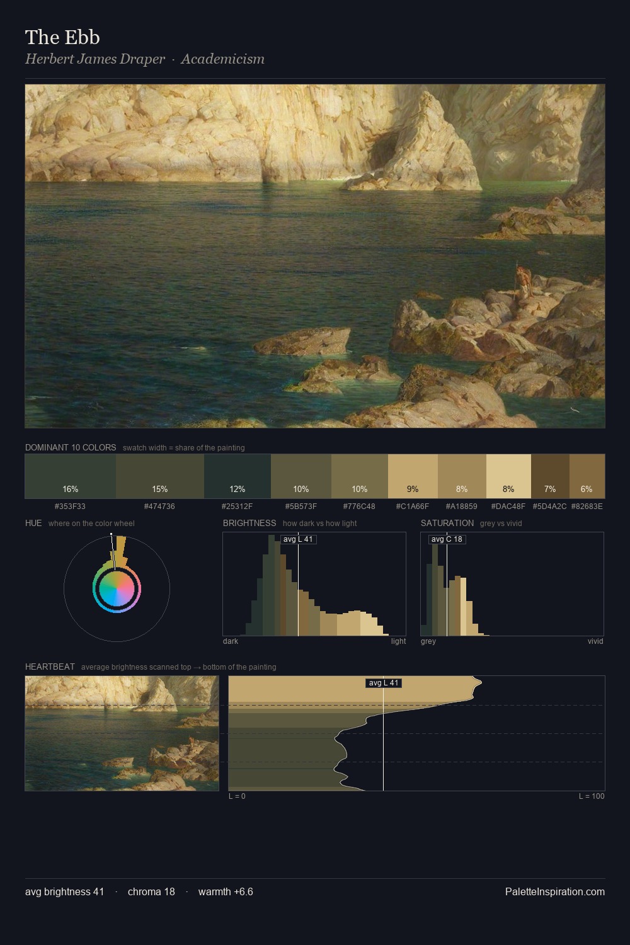Click artist name Herbert James Draper
Viewport: 630px width, 945px height.
pyautogui.click(x=95, y=59)
